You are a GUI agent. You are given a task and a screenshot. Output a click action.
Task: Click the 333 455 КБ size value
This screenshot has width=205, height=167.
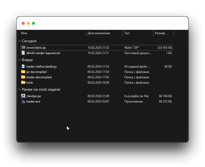[164, 48]
